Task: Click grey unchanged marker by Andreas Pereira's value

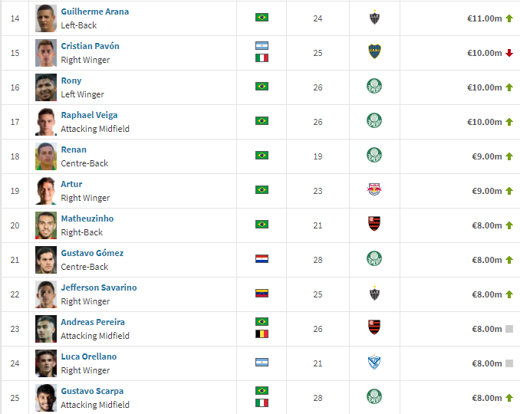Action: coord(509,329)
